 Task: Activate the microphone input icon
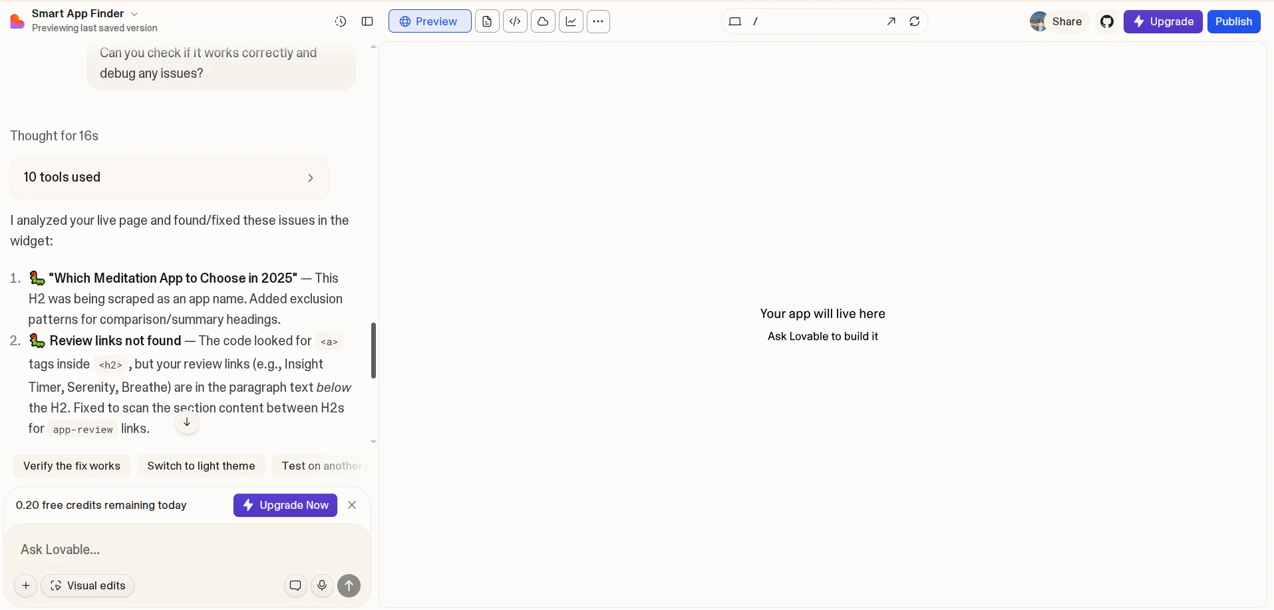(323, 585)
